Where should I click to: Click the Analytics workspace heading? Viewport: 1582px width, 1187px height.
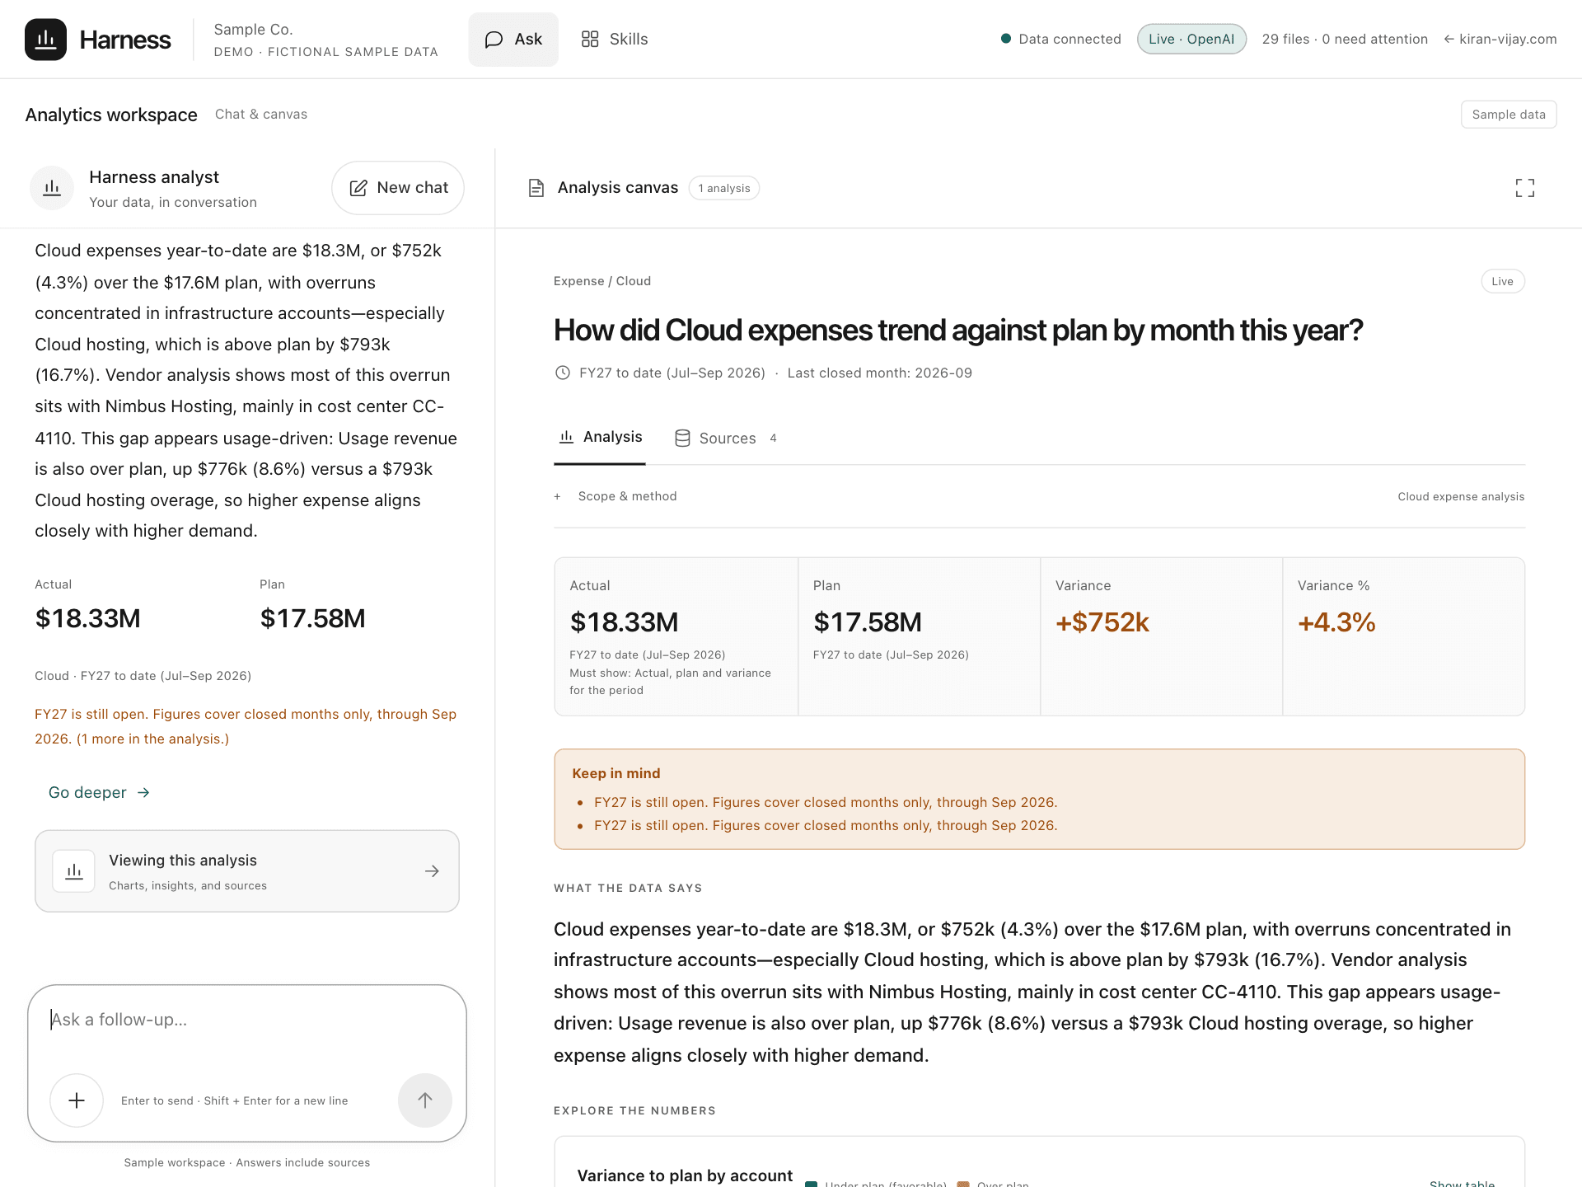[111, 115]
